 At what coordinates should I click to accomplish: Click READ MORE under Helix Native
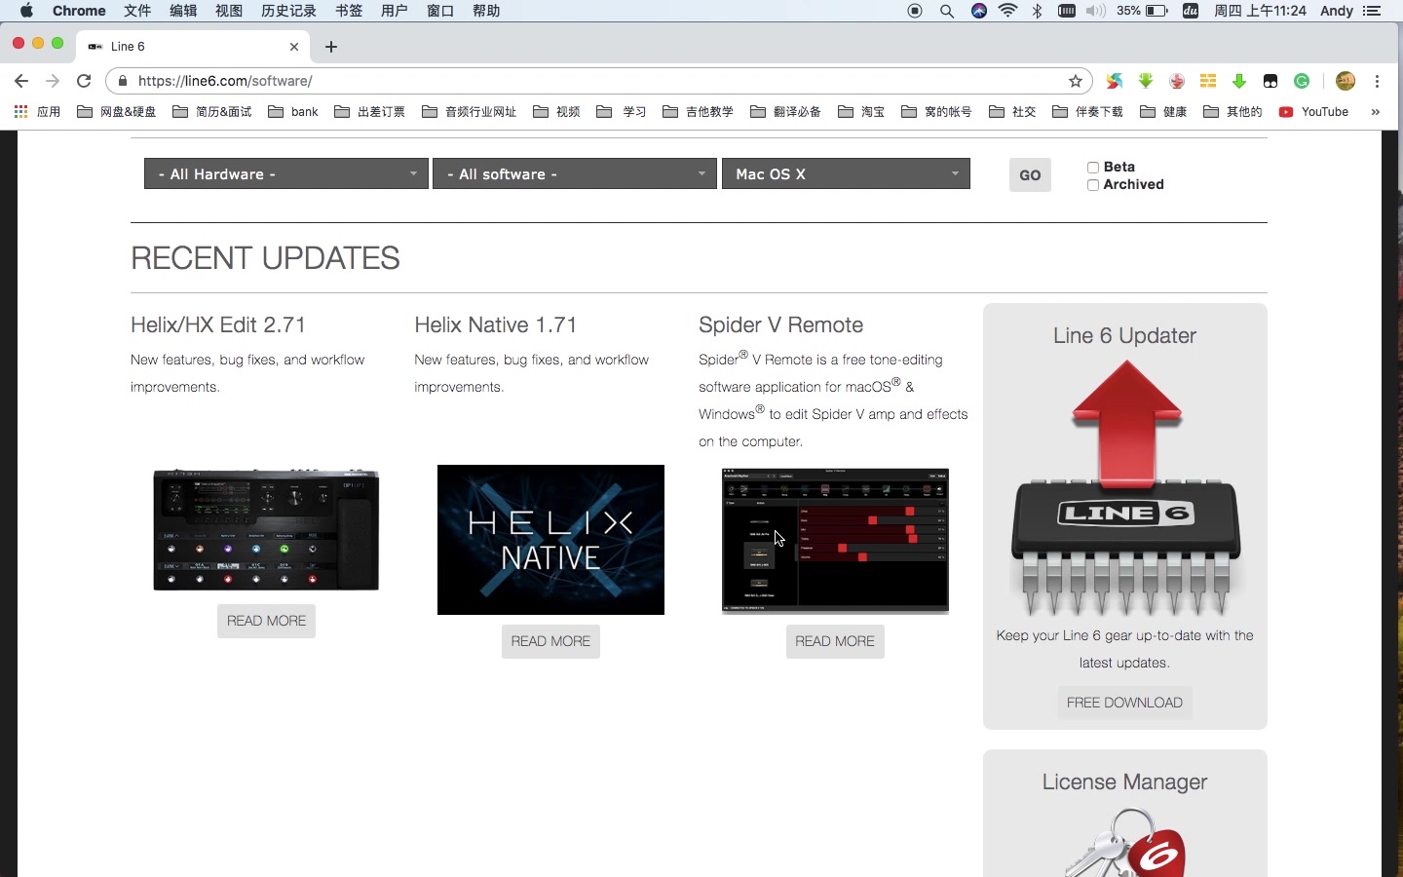(x=550, y=641)
